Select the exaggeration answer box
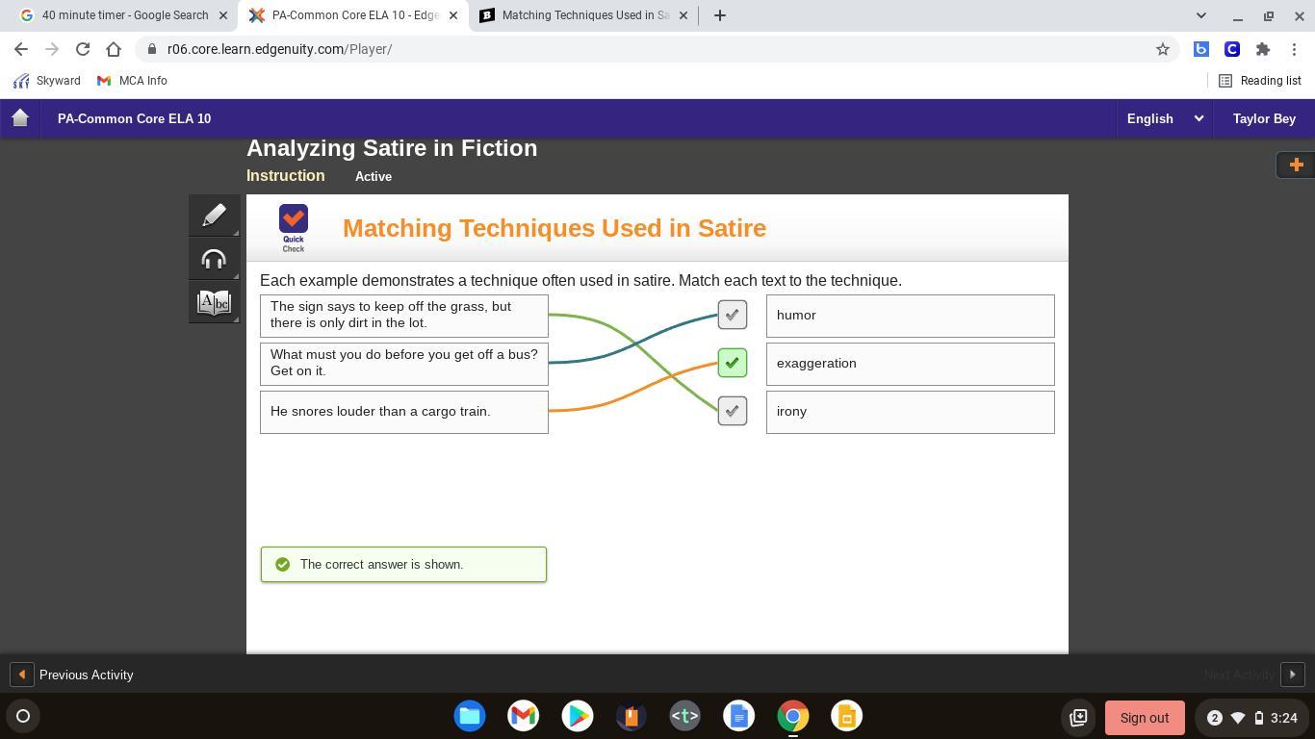 911,364
